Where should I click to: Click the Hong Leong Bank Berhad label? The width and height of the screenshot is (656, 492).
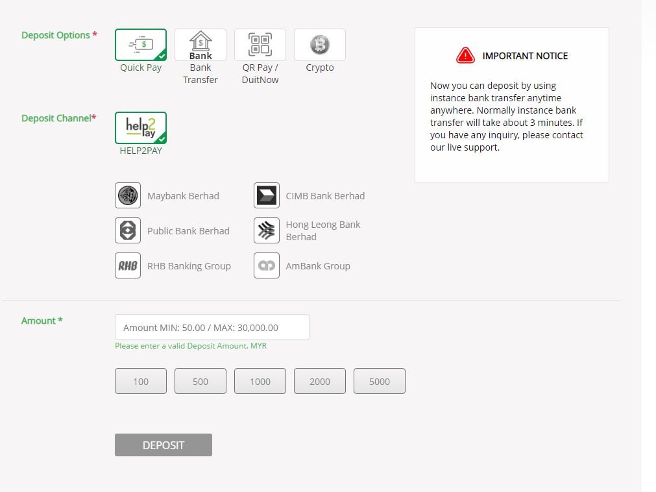click(x=323, y=230)
